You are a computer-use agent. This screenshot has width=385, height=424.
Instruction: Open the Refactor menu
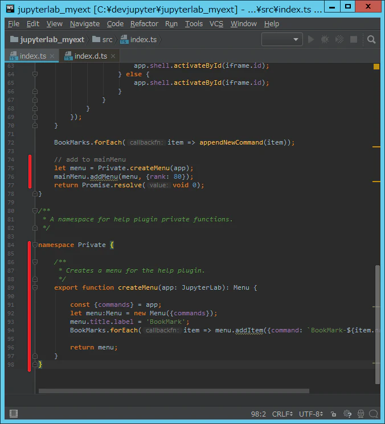(x=144, y=24)
